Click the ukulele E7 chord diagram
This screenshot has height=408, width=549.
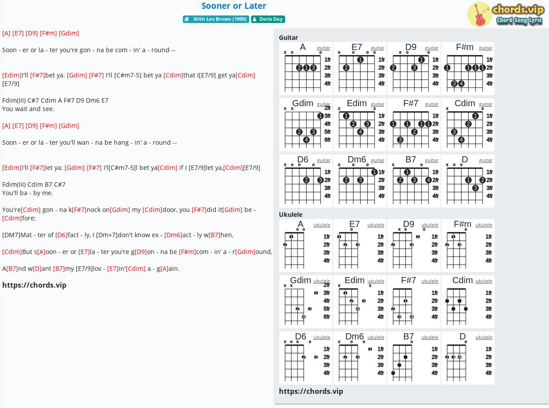360,246
